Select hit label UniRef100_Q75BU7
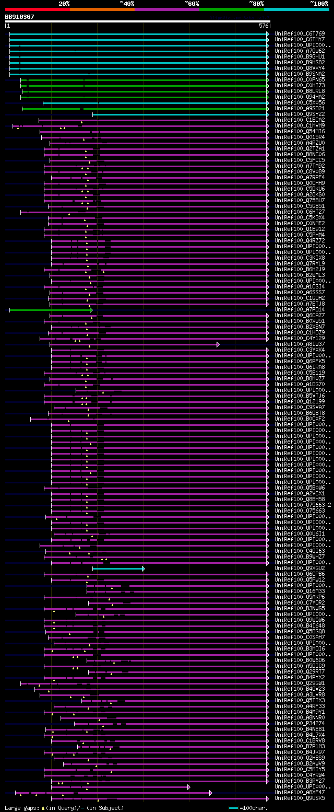 pyautogui.click(x=300, y=200)
